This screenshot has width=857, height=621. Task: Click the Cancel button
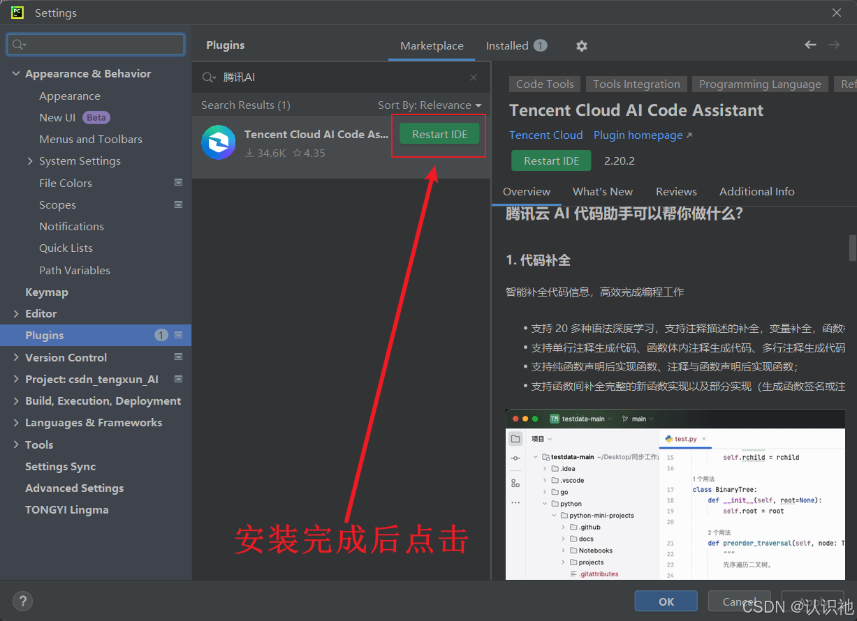(x=739, y=601)
